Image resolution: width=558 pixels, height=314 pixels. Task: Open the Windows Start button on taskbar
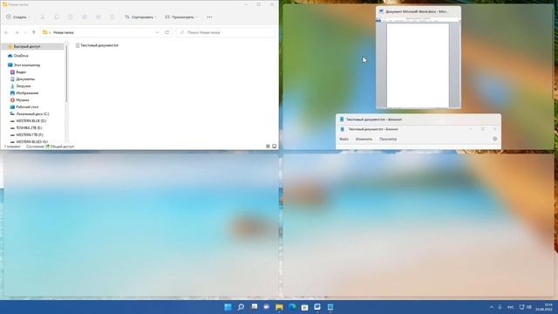pyautogui.click(x=228, y=307)
